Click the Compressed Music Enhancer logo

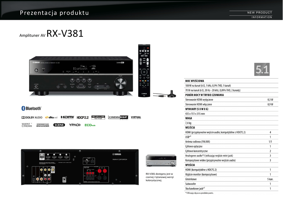(43, 125)
